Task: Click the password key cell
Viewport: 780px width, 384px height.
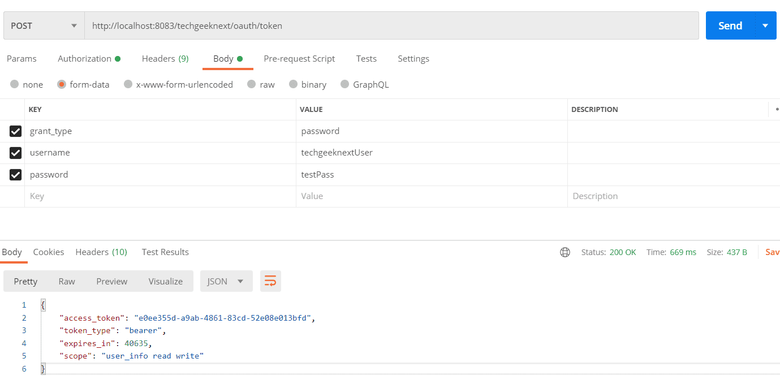Action: (161, 175)
